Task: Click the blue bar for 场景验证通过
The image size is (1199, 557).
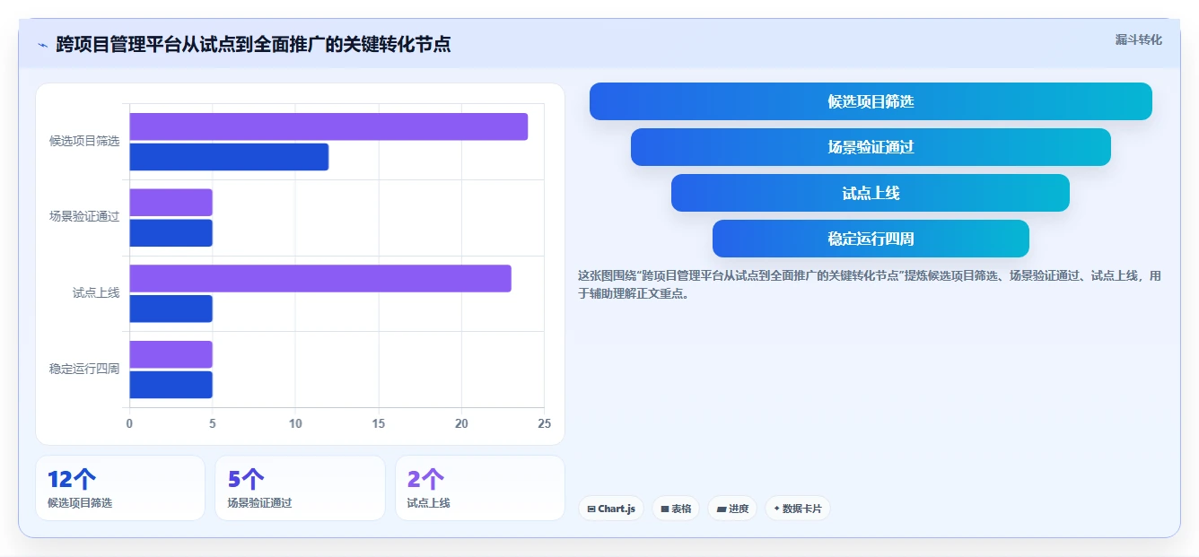Action: (x=171, y=233)
